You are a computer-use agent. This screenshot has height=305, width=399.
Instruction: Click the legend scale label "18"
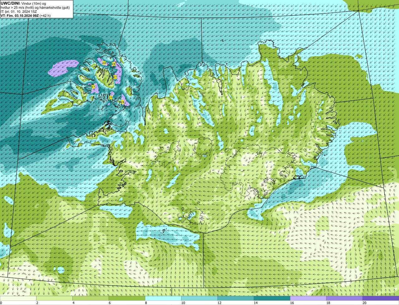pos(328,303)
